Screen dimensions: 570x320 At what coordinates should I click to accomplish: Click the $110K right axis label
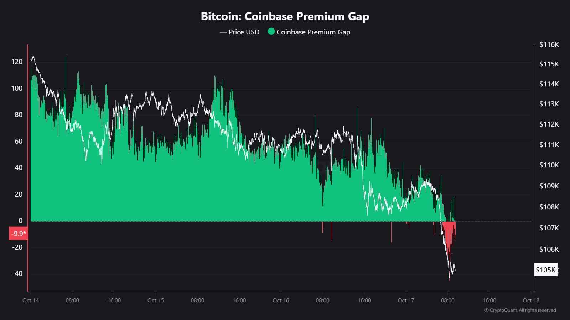pos(549,165)
